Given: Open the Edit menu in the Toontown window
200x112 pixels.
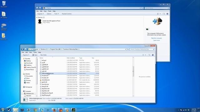Looking at the screenshot, I should [27, 52].
